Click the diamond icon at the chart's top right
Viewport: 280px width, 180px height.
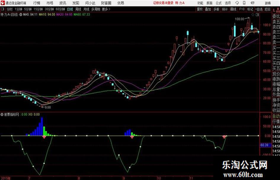coord(253,14)
